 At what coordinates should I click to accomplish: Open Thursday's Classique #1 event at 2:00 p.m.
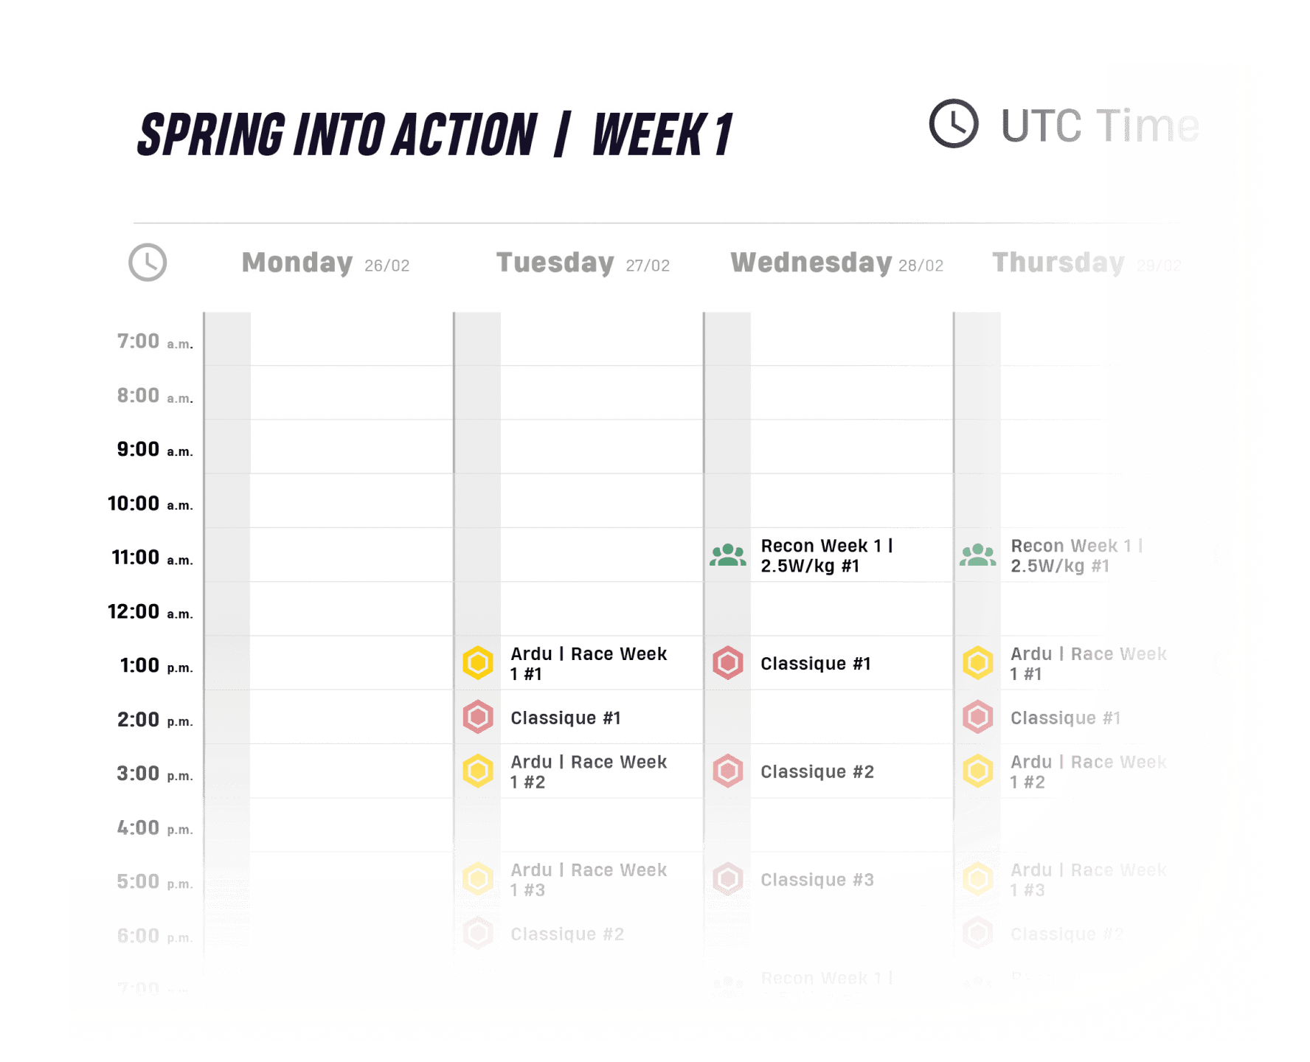pyautogui.click(x=1065, y=718)
